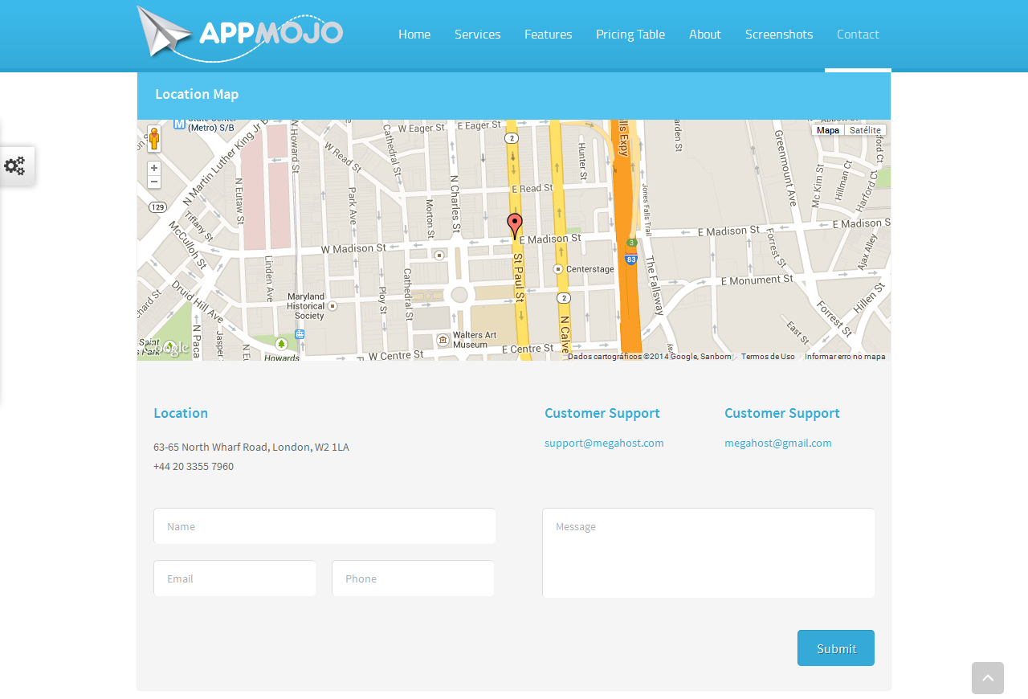Open the Termos de Uso link
Viewport: 1028px width, 699px height.
[x=767, y=356]
